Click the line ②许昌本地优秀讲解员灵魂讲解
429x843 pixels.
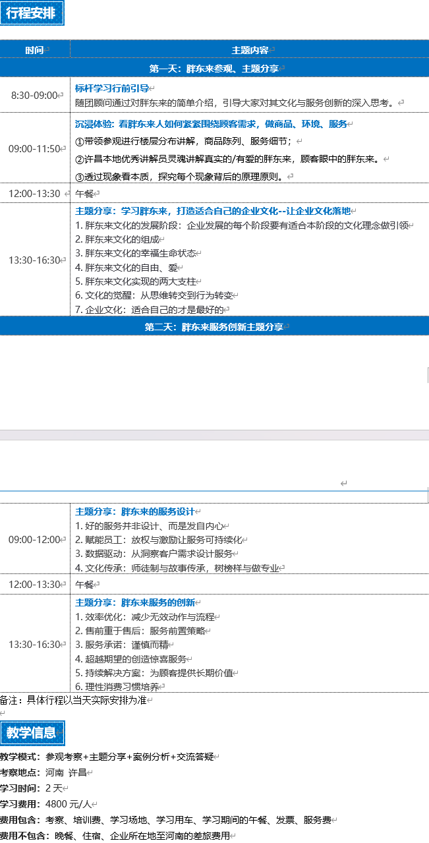click(x=229, y=159)
